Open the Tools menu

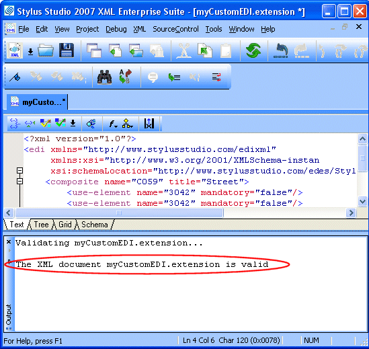click(x=214, y=29)
